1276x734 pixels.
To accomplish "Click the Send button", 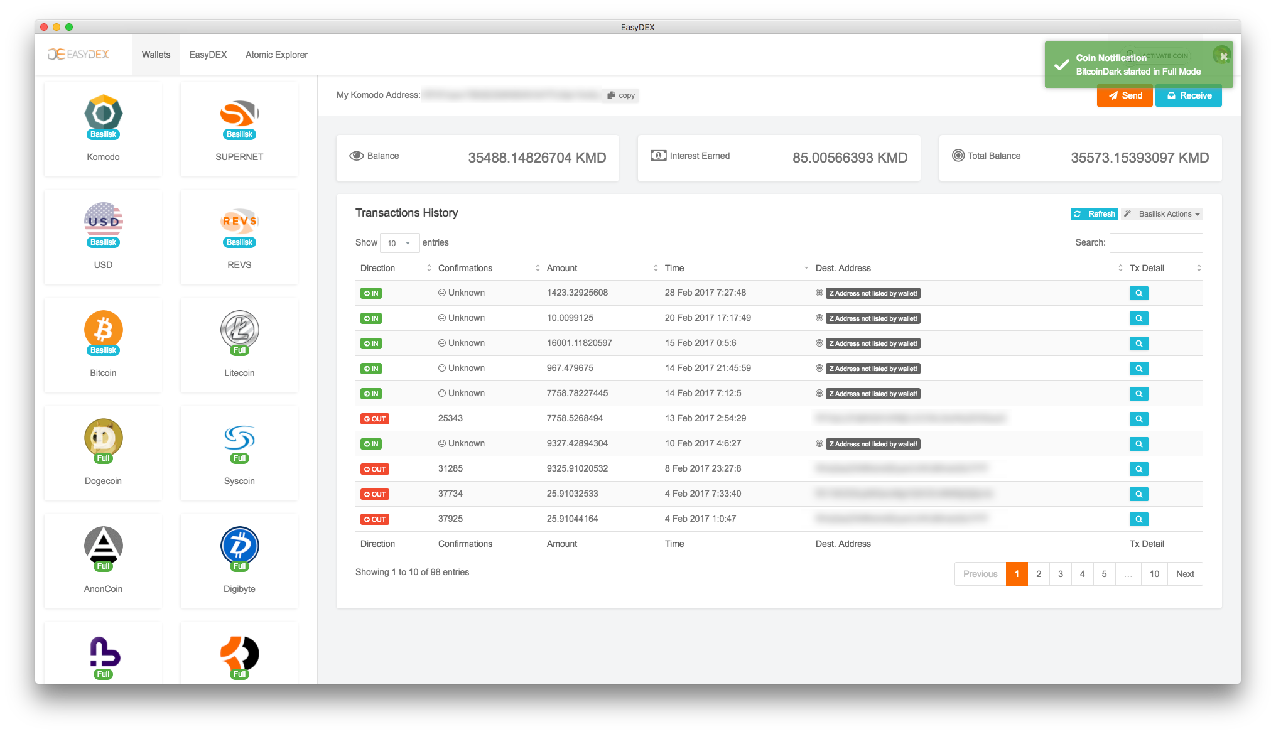I will click(x=1125, y=95).
